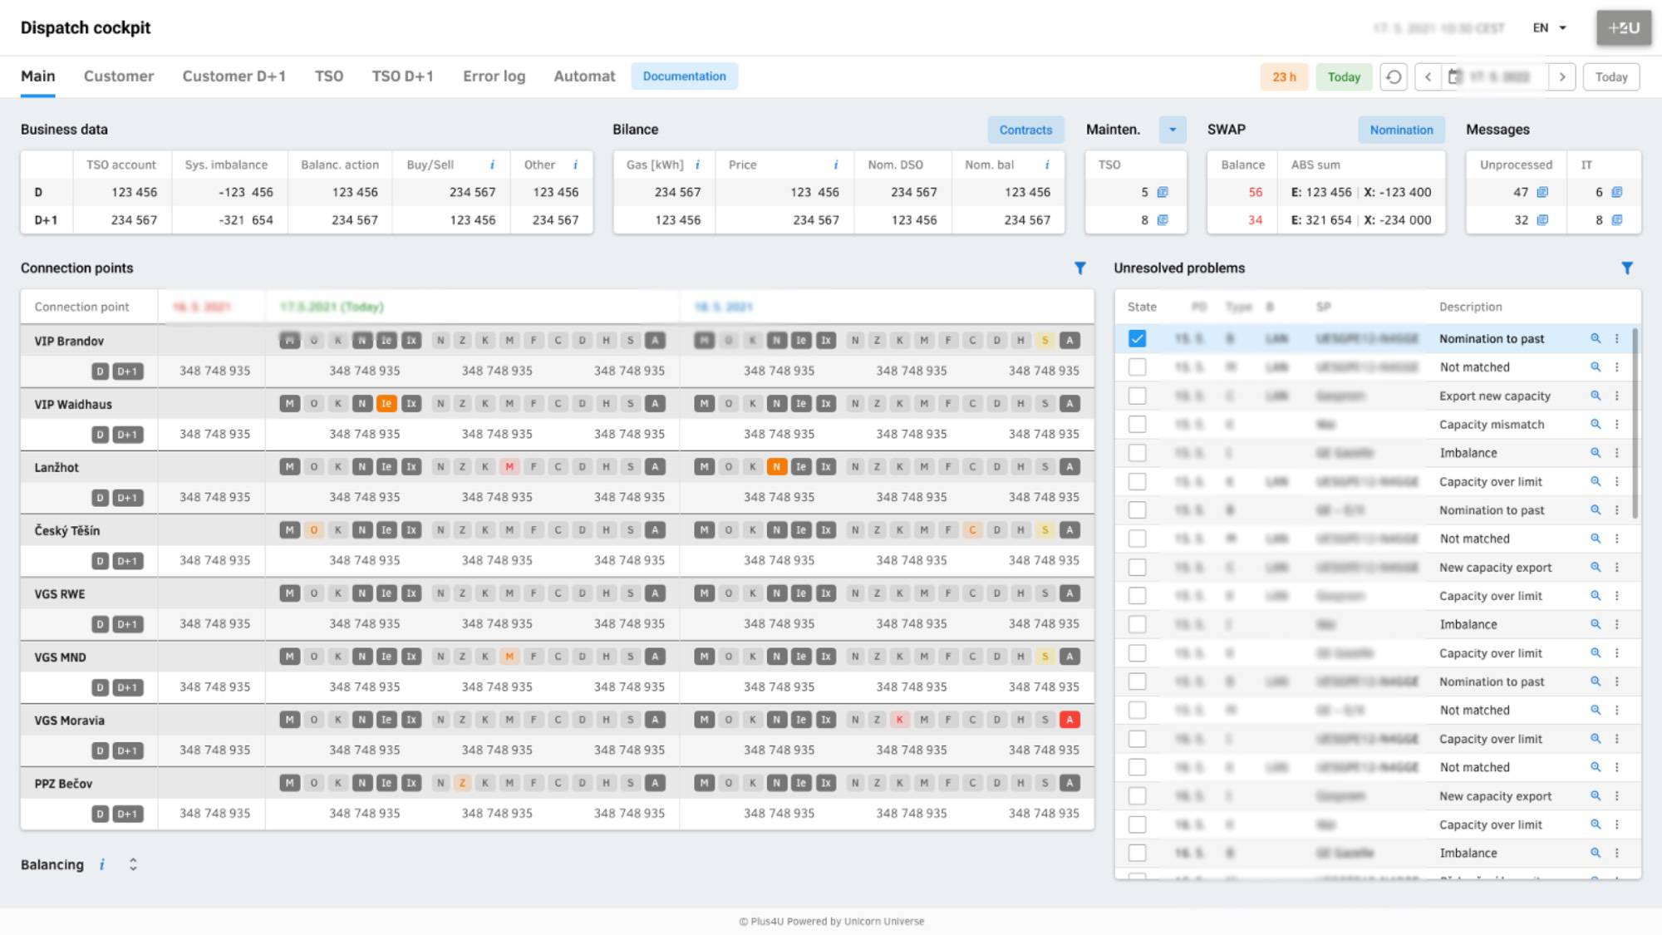Open IT messages icon beside 6

[x=1617, y=192]
